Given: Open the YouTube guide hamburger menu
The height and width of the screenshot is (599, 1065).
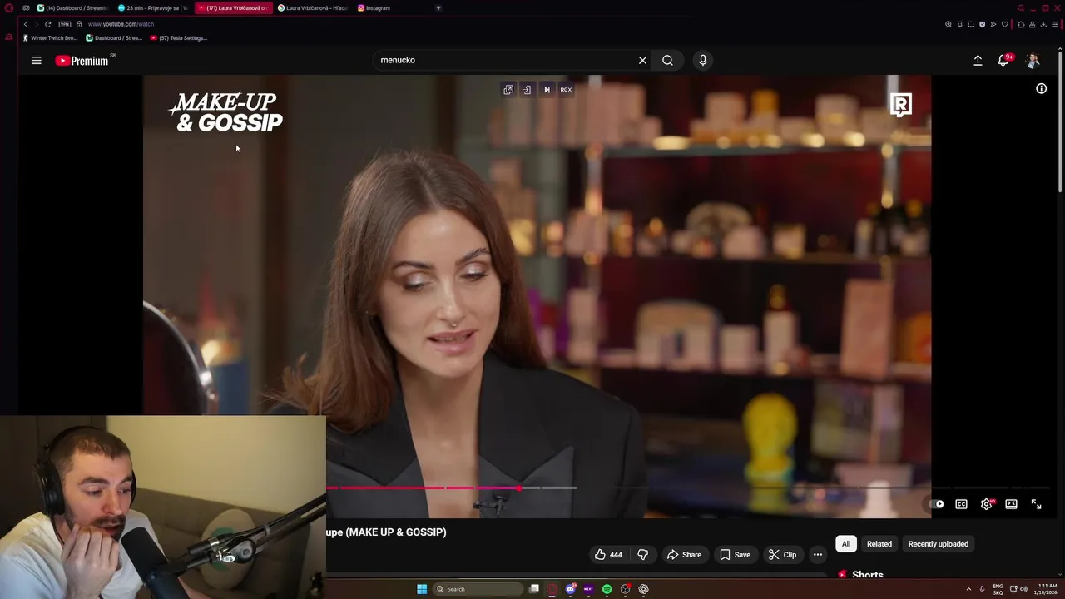Looking at the screenshot, I should [37, 60].
